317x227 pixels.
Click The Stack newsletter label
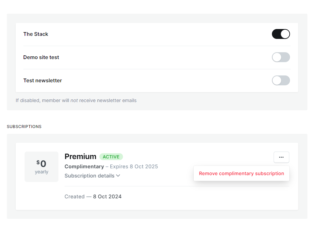[36, 34]
